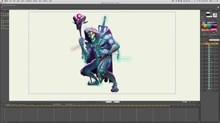Image resolution: width=220 pixels, height=123 pixels.
Task: Enable the Advanced style checkbox
Action: (x=202, y=35)
